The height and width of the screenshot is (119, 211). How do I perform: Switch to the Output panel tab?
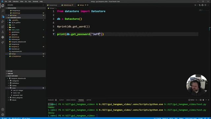(x=61, y=100)
